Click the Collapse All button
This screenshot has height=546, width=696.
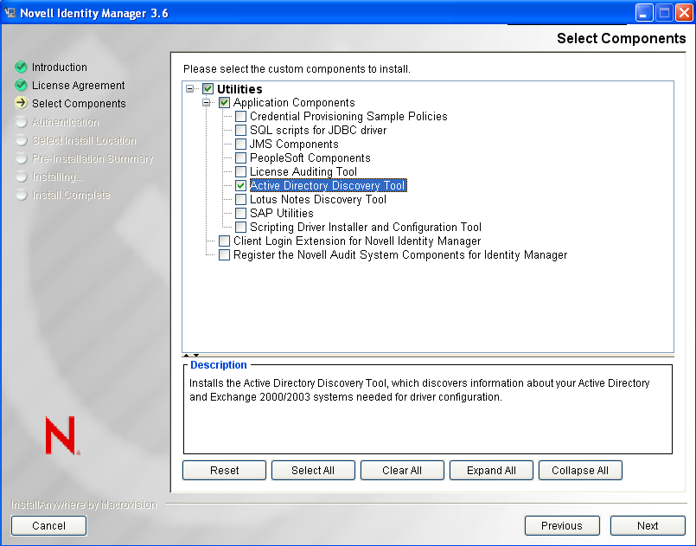point(580,470)
